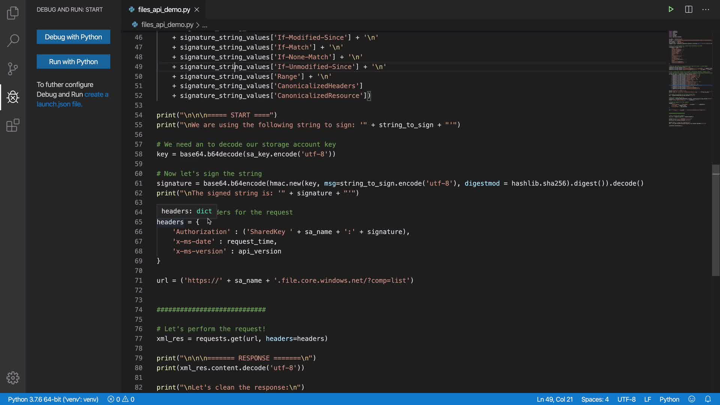Expand the breadcrumb ellipsis after files_api_demo.py
The height and width of the screenshot is (405, 720).
(205, 25)
